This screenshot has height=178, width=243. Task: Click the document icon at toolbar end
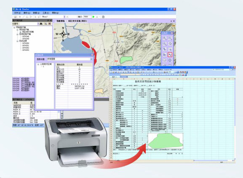(103, 17)
